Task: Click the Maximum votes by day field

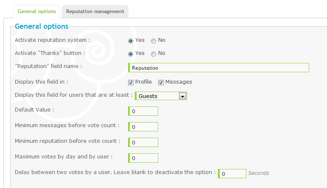Action: 143,158
